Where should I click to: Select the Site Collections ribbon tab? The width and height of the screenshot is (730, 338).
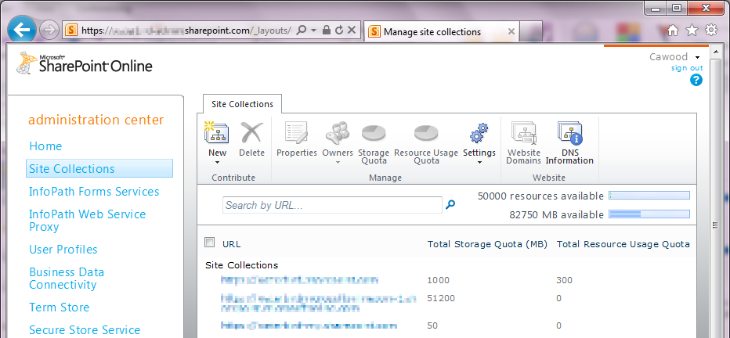click(x=242, y=104)
